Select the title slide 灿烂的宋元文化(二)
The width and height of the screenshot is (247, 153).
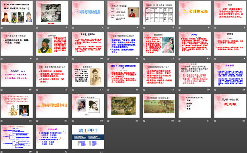click(x=17, y=13)
